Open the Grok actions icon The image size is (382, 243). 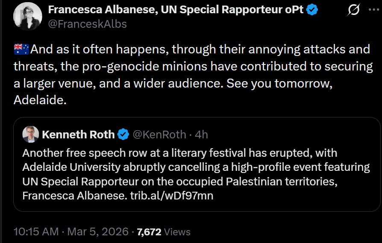[354, 10]
